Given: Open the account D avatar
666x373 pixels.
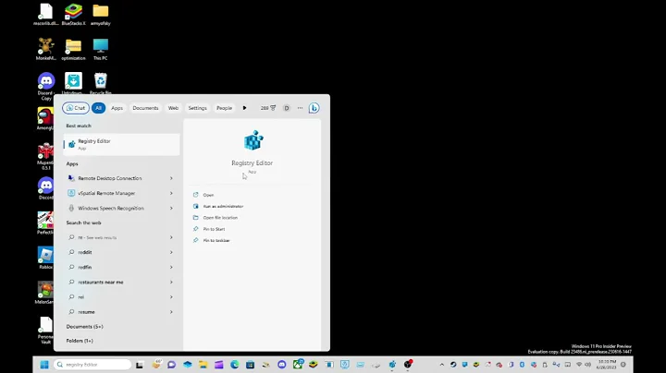Looking at the screenshot, I should coord(286,108).
